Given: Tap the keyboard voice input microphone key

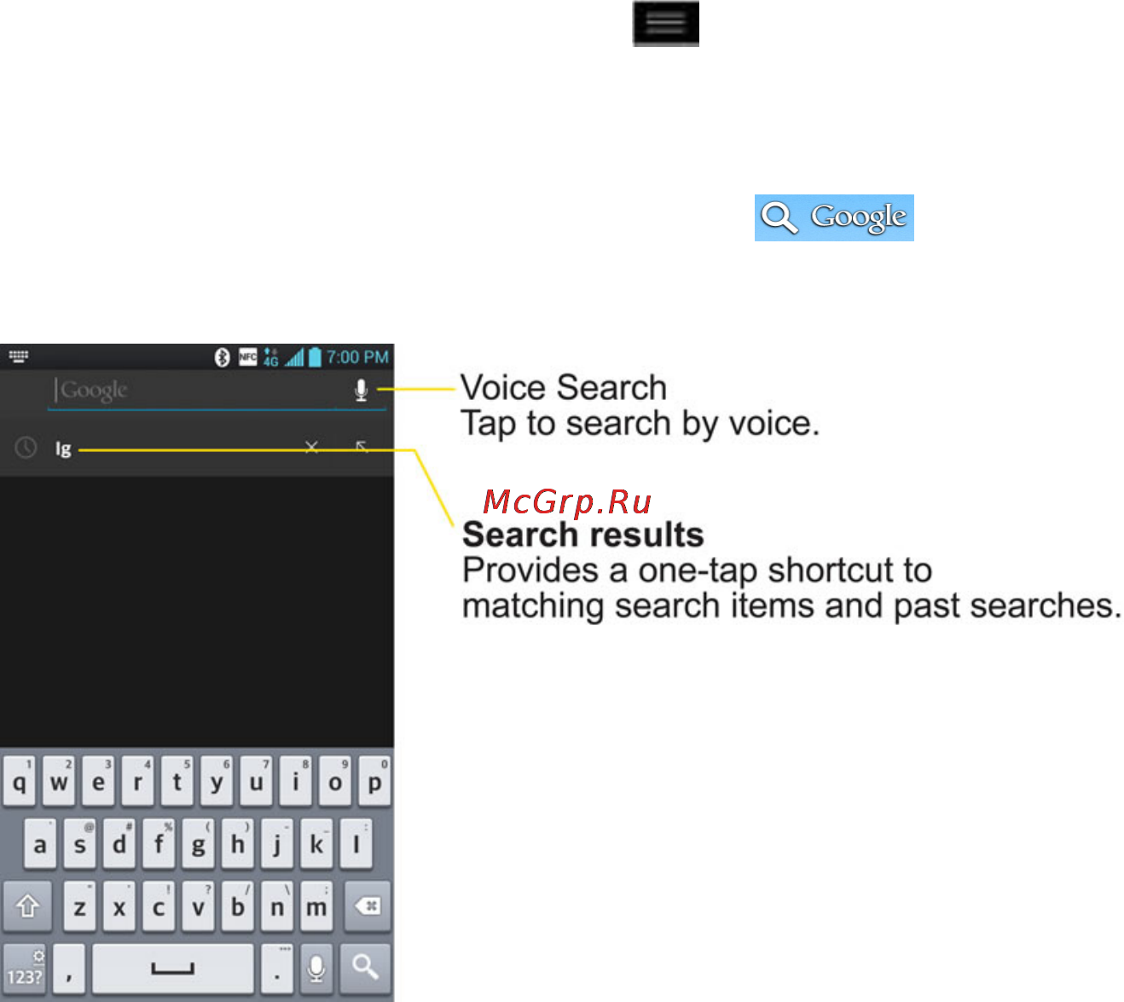Looking at the screenshot, I should [316, 969].
